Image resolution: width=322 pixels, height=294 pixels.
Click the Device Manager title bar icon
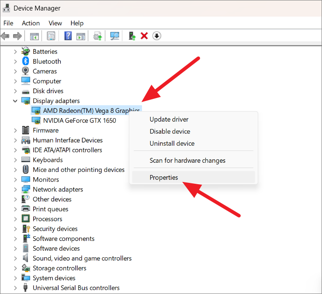7,8
